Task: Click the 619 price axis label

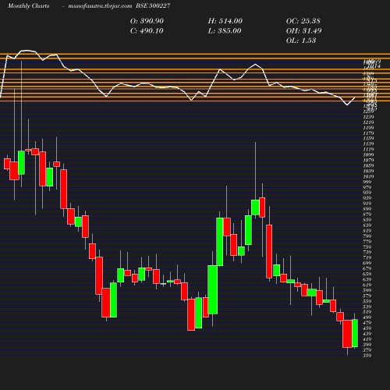Action: point(367,285)
